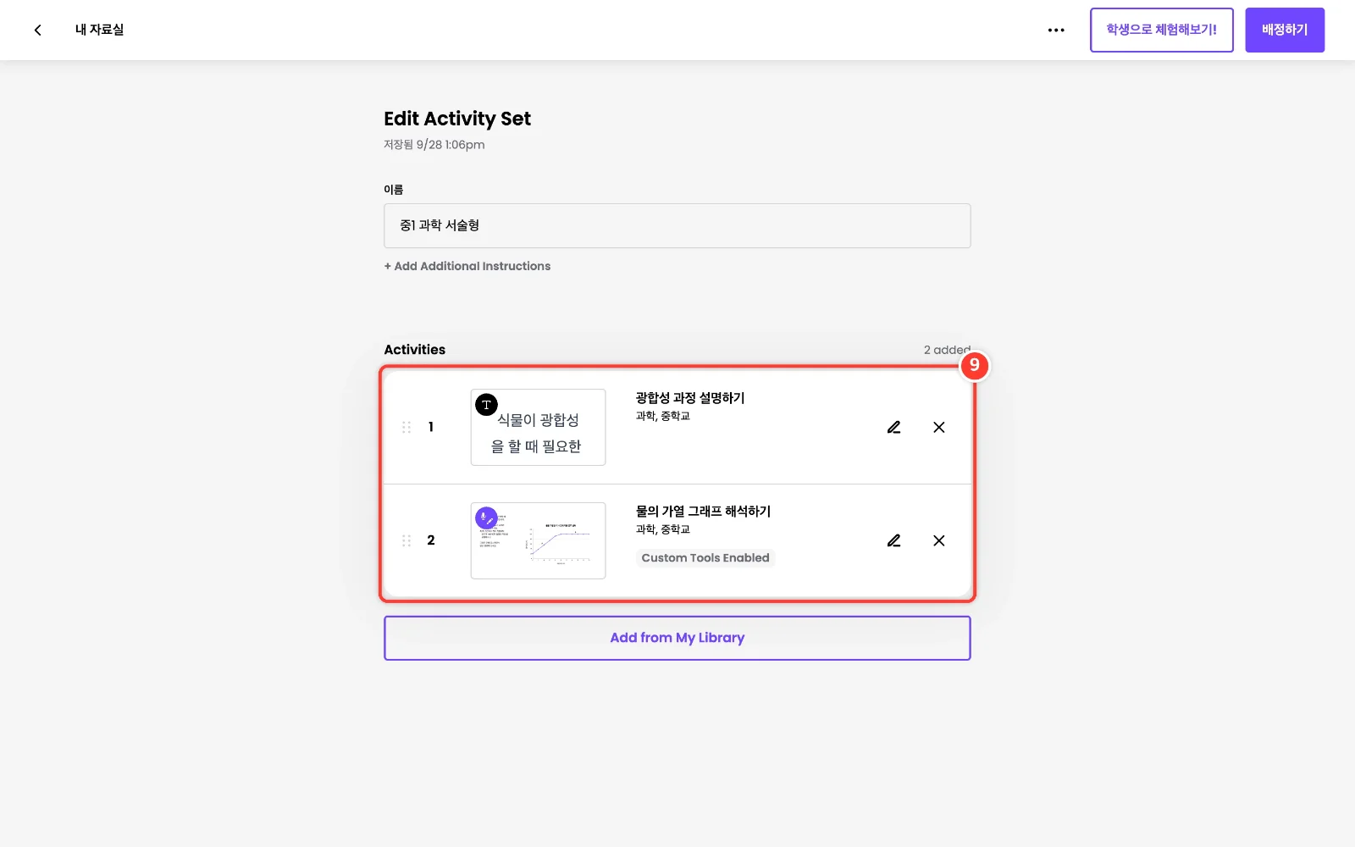The width and height of the screenshot is (1355, 847).
Task: Click the 2 added count text
Action: (x=947, y=350)
